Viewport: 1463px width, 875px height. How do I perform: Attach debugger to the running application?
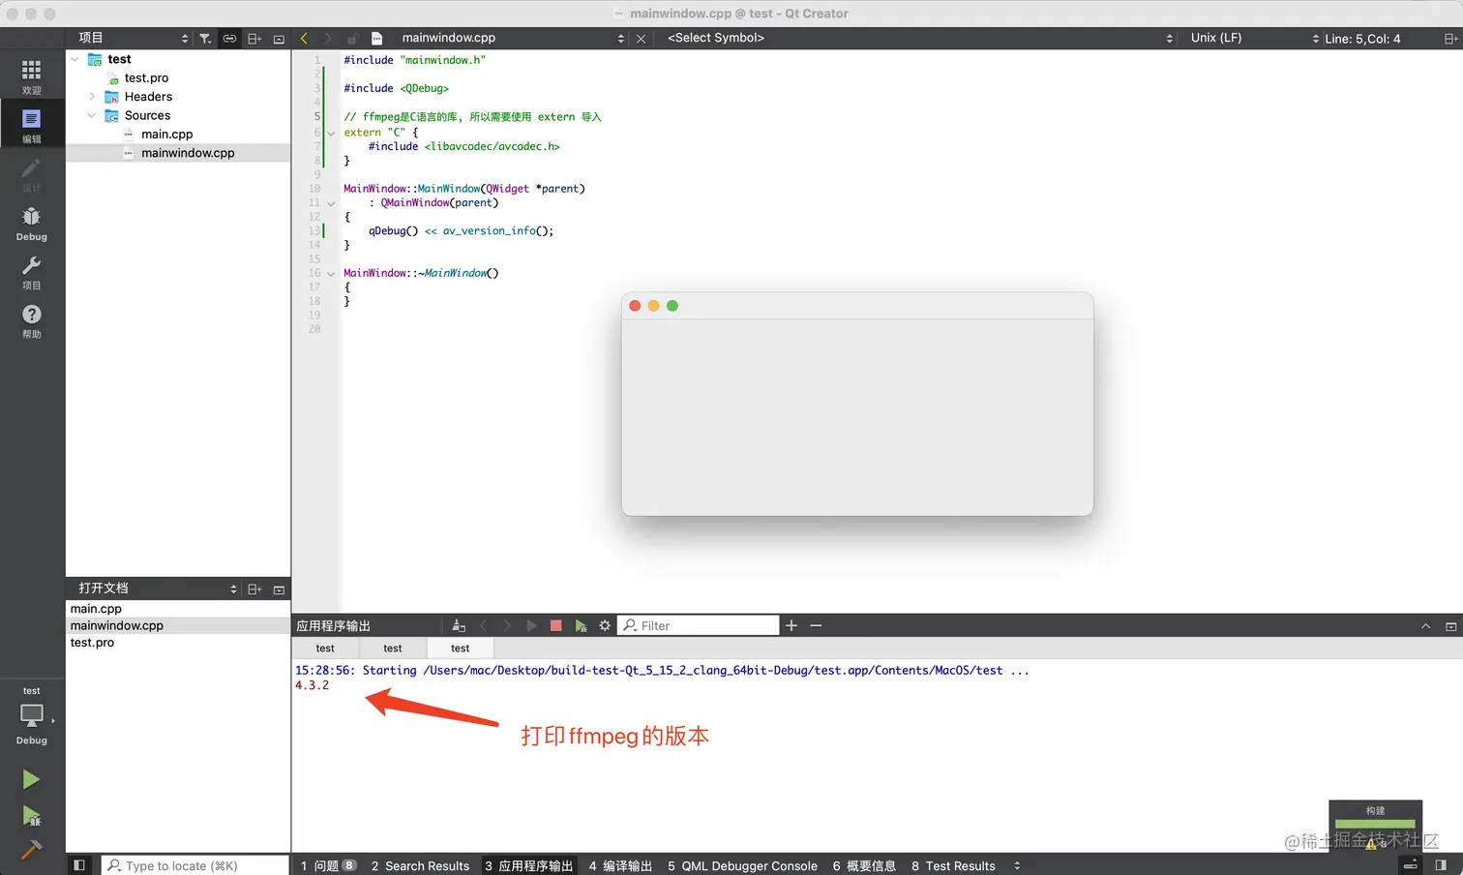(581, 626)
